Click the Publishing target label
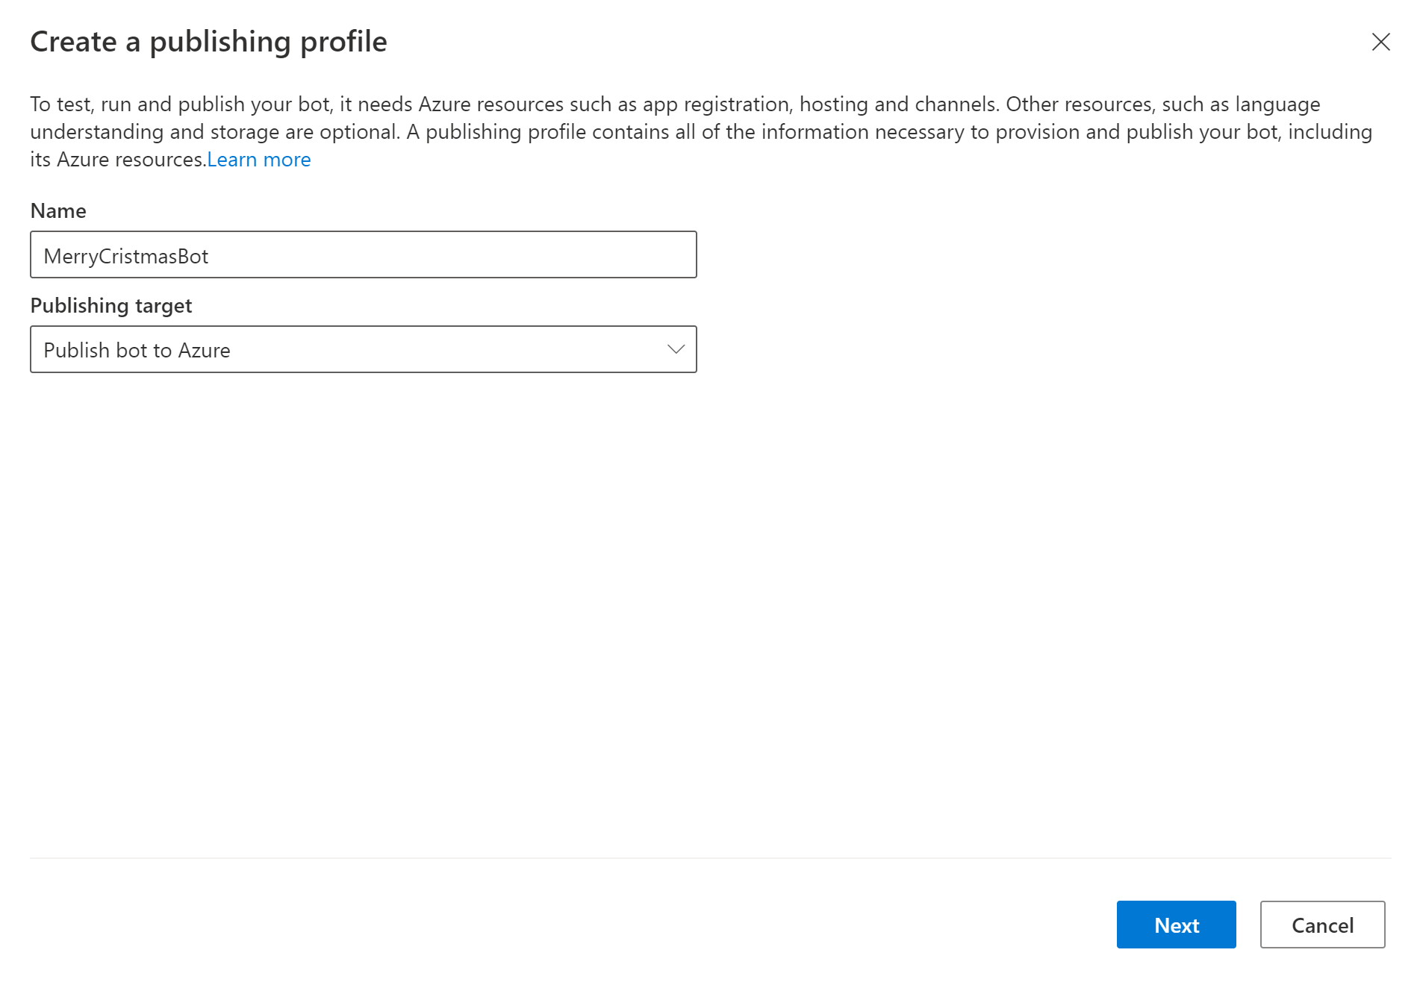Image resolution: width=1420 pixels, height=985 pixels. coord(111,306)
